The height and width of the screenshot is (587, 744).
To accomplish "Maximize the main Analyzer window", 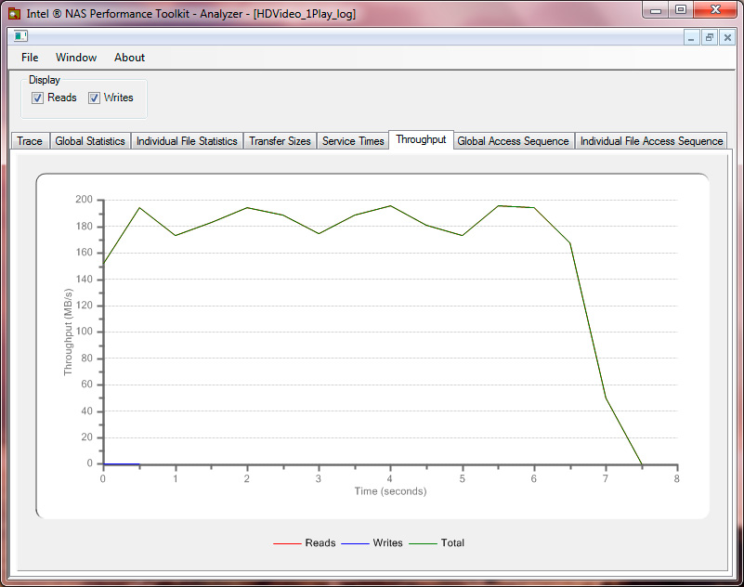I will coord(681,10).
